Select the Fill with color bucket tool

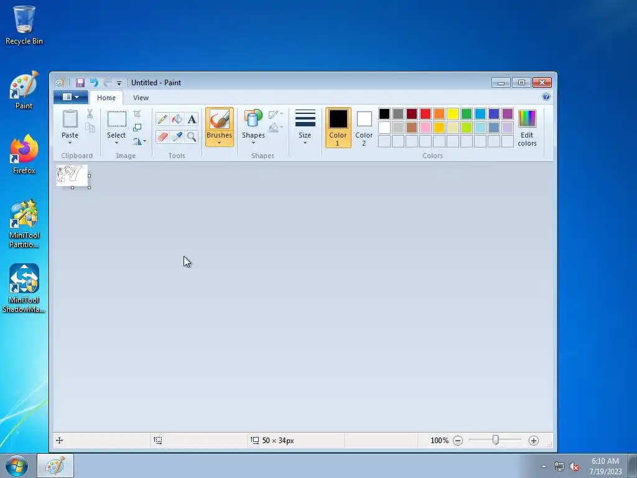point(177,119)
